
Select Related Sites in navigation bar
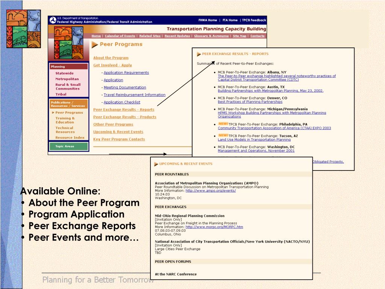150,36
